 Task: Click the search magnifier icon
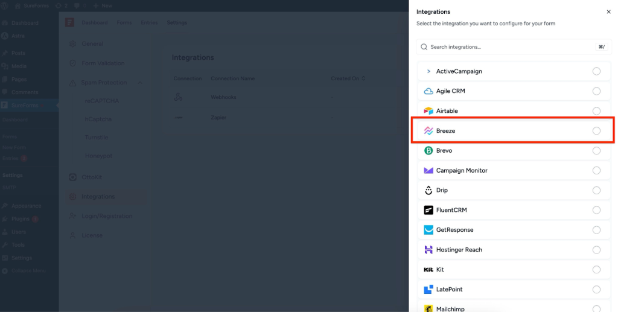[x=424, y=47]
